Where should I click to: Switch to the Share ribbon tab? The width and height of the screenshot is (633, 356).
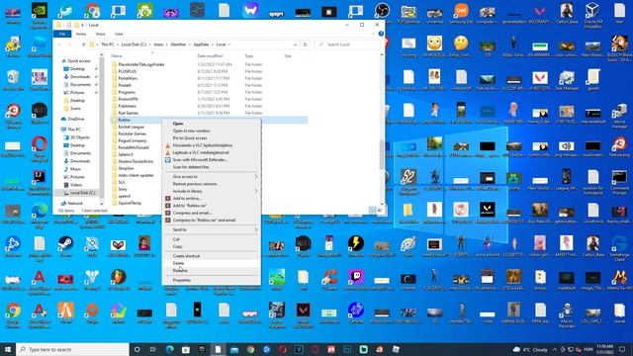click(x=100, y=34)
